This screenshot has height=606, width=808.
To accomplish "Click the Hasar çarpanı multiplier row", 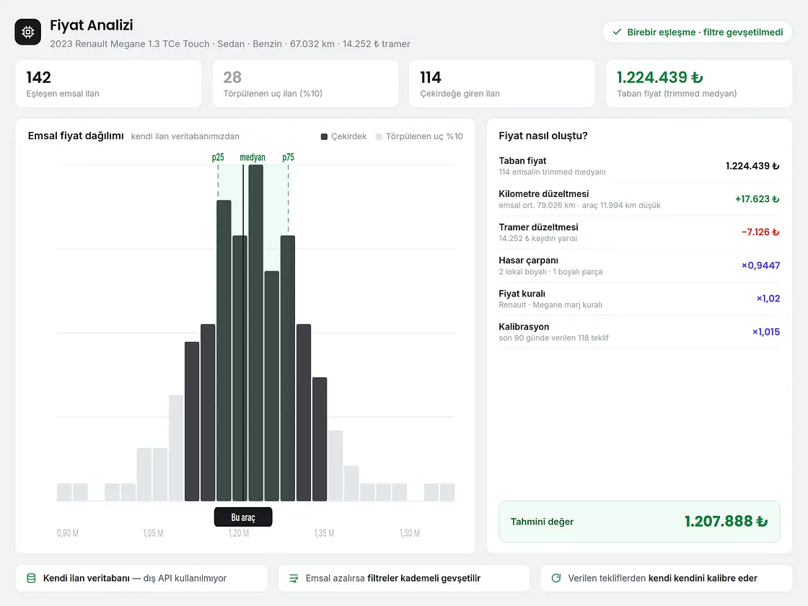I will click(639, 265).
